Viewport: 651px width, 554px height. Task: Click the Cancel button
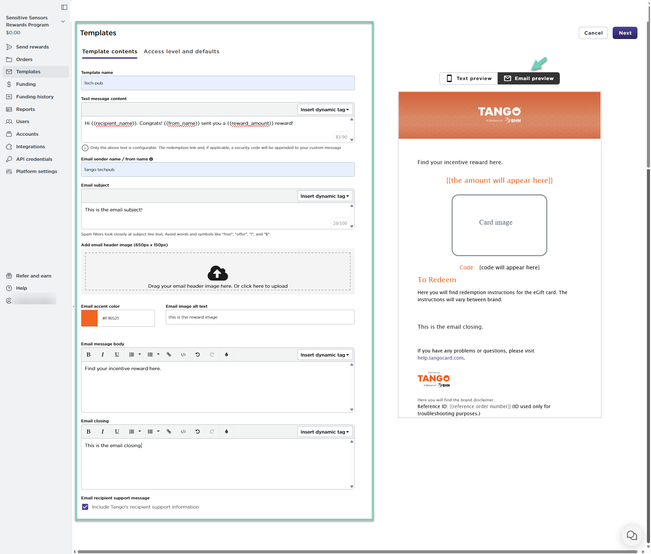click(x=593, y=33)
